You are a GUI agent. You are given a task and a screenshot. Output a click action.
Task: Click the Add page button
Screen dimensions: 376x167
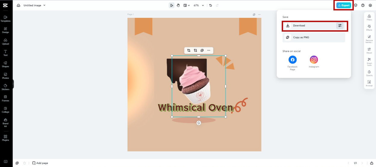pyautogui.click(x=40, y=163)
